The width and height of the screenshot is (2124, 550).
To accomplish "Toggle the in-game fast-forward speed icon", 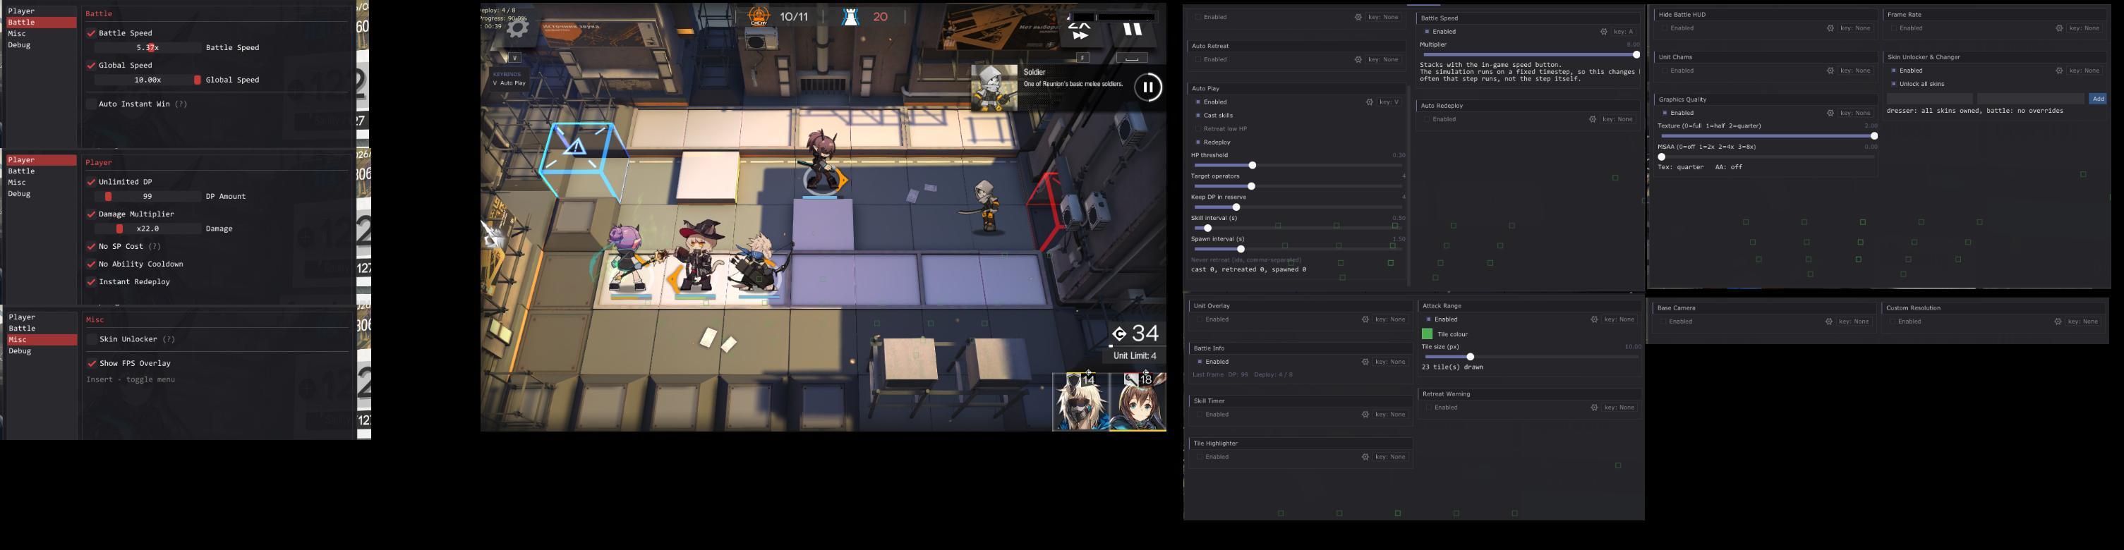I will point(1080,32).
